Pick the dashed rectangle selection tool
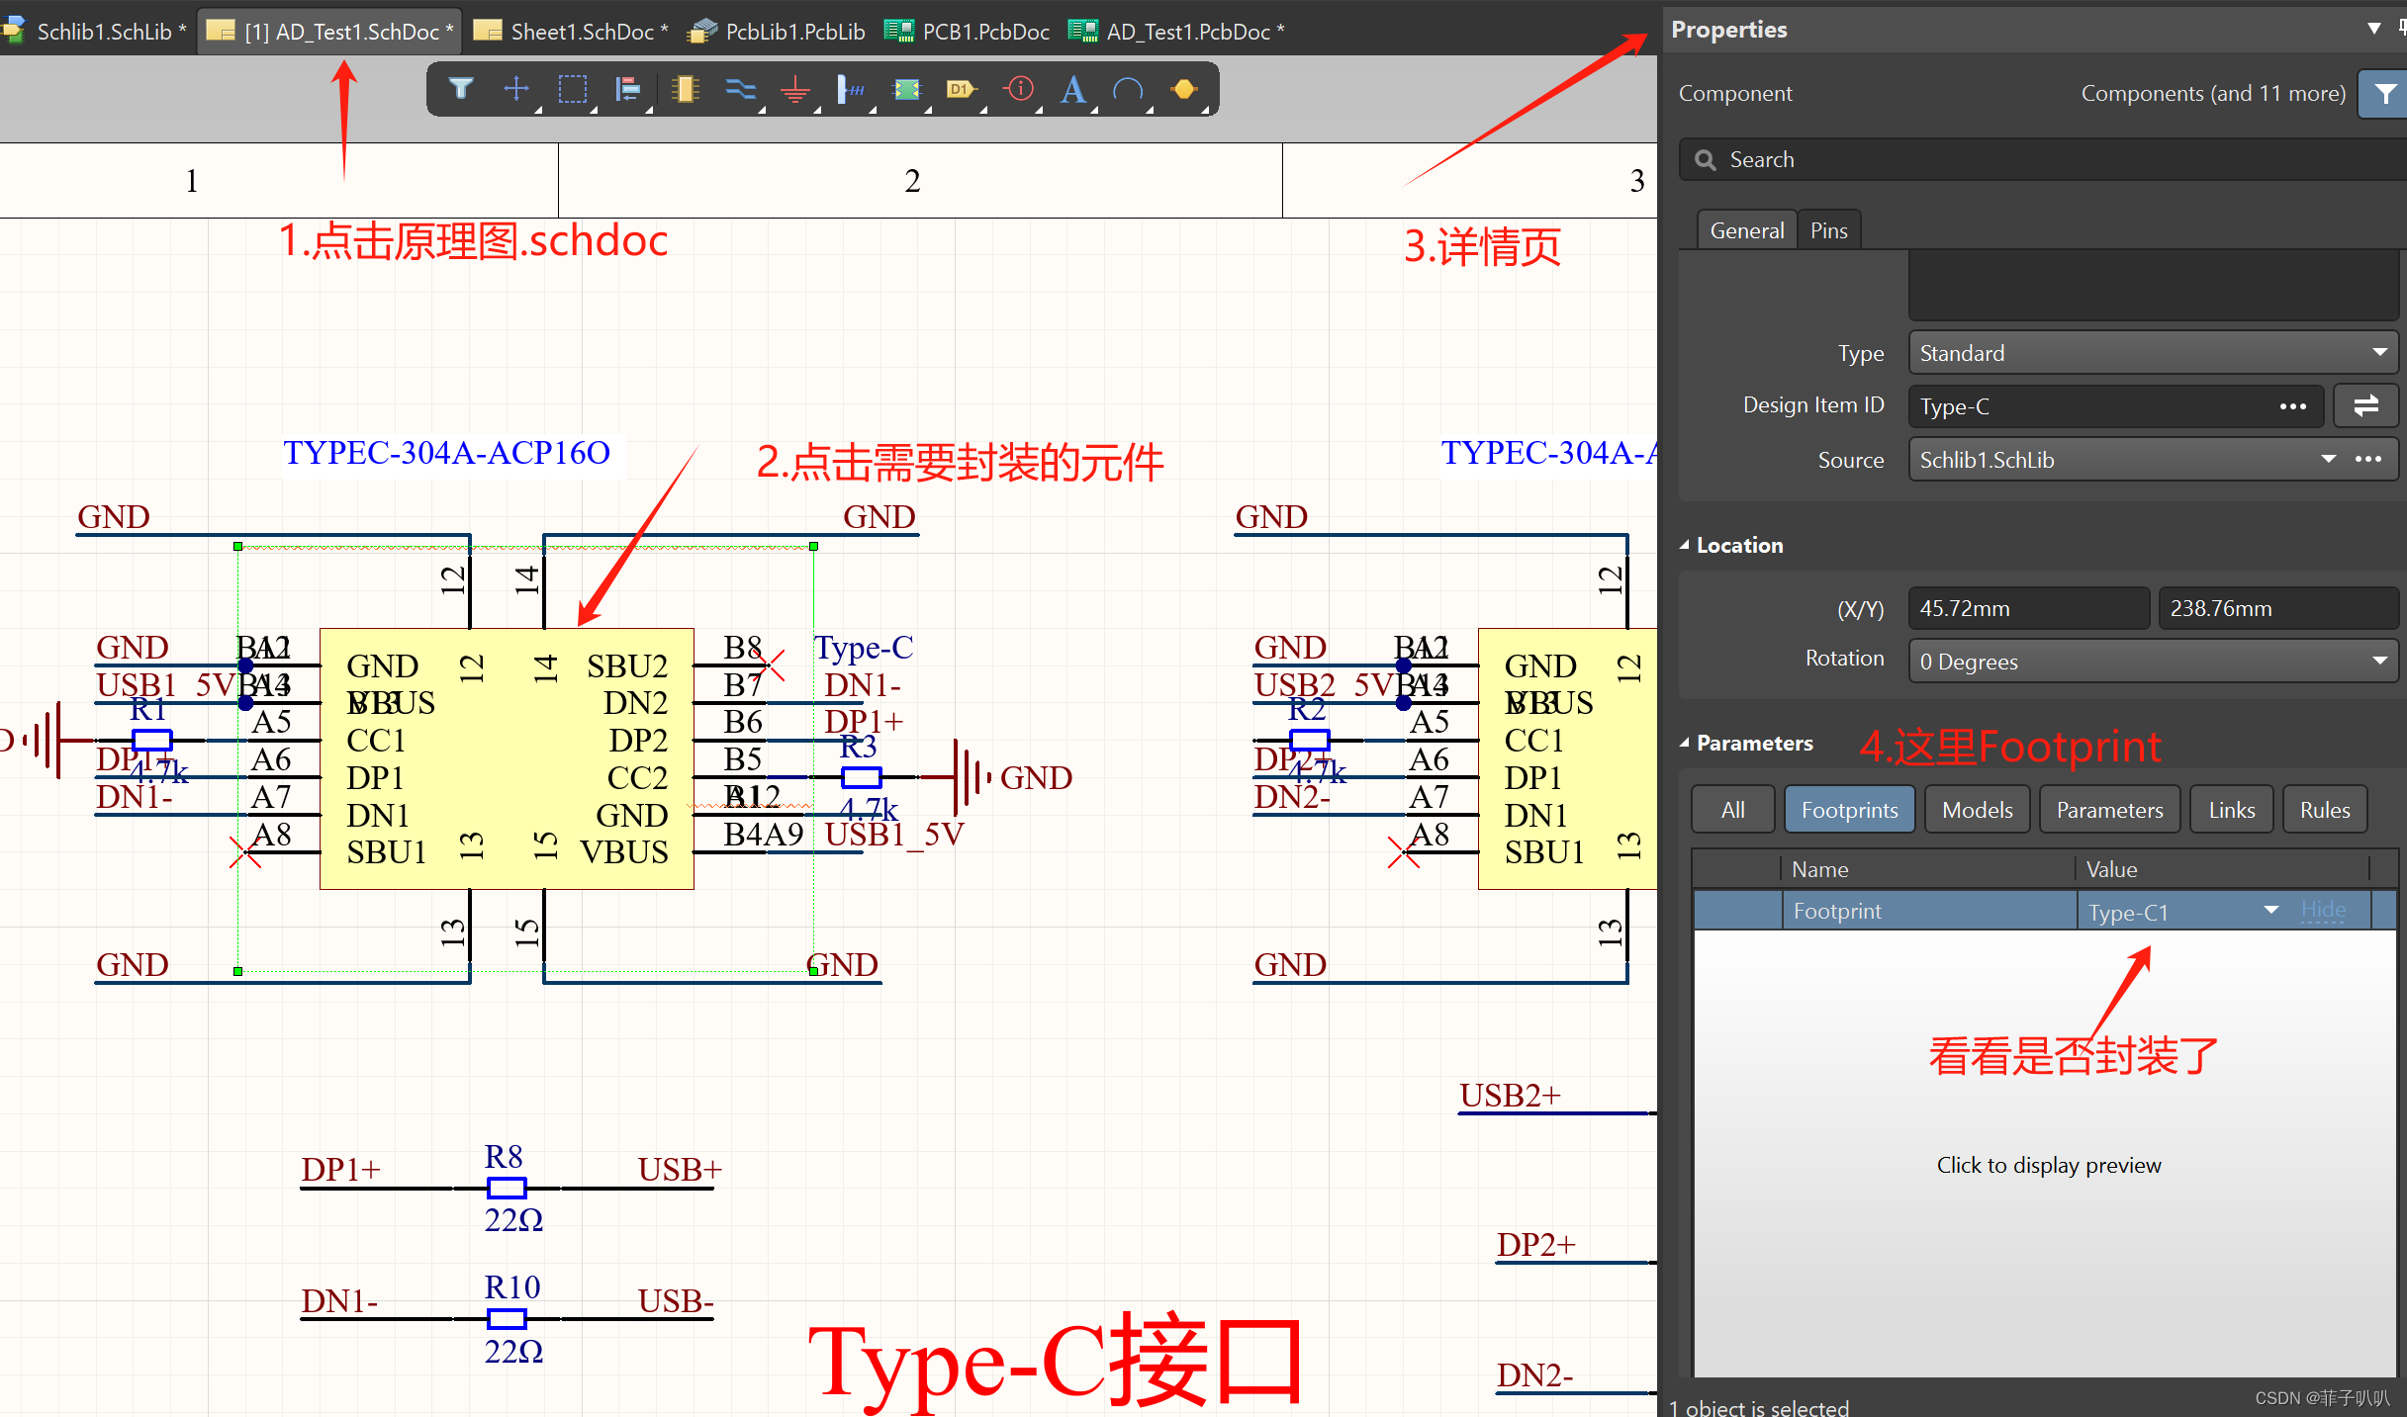 [x=572, y=89]
